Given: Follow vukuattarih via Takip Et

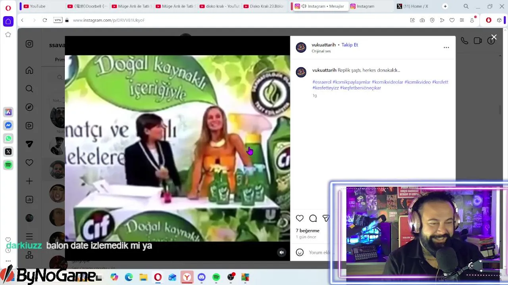Looking at the screenshot, I should pyautogui.click(x=350, y=45).
